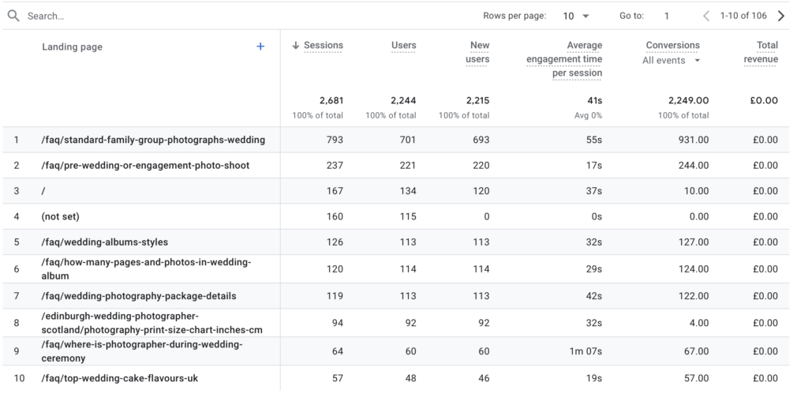The height and width of the screenshot is (405, 808).
Task: Click the search magnifier icon
Action: point(13,16)
